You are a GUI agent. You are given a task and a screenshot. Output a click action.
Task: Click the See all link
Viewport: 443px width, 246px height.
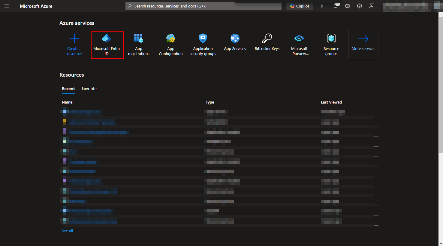click(67, 231)
